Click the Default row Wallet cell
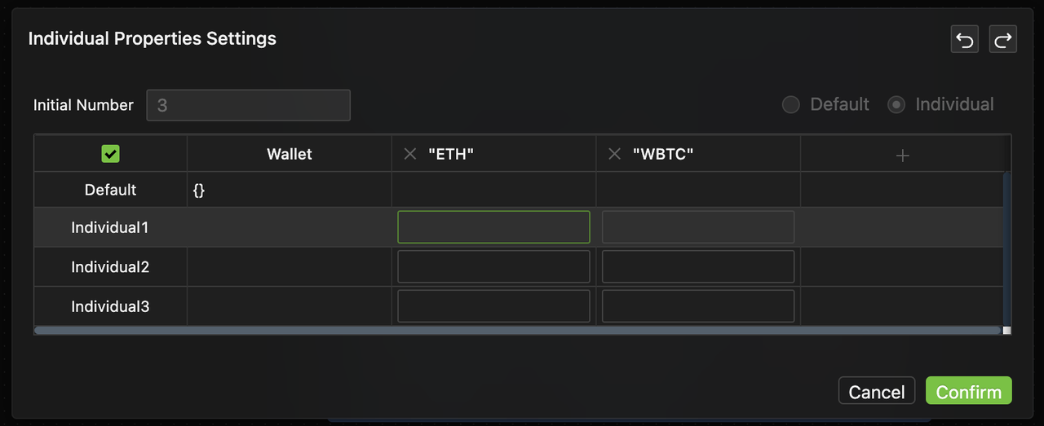 pos(289,190)
